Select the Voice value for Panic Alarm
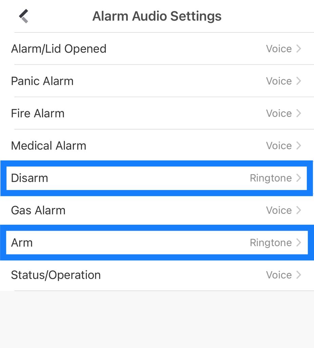The height and width of the screenshot is (348, 314). click(x=279, y=81)
